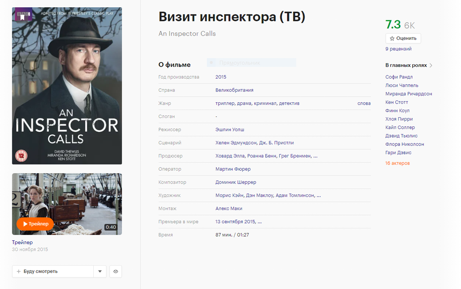This screenshot has width=461, height=289.
Task: Click the bookmark icon on the poster
Action: point(23,16)
